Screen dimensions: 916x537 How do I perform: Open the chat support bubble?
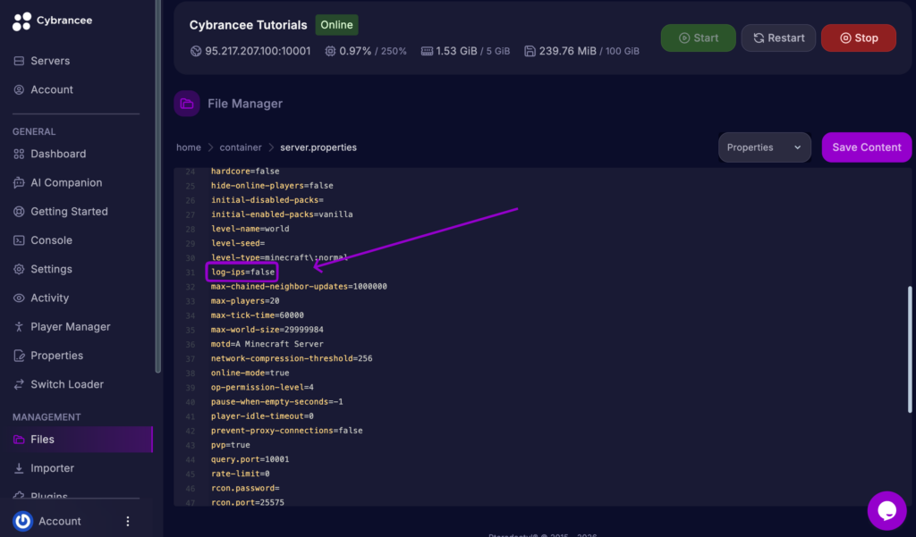pos(886,511)
